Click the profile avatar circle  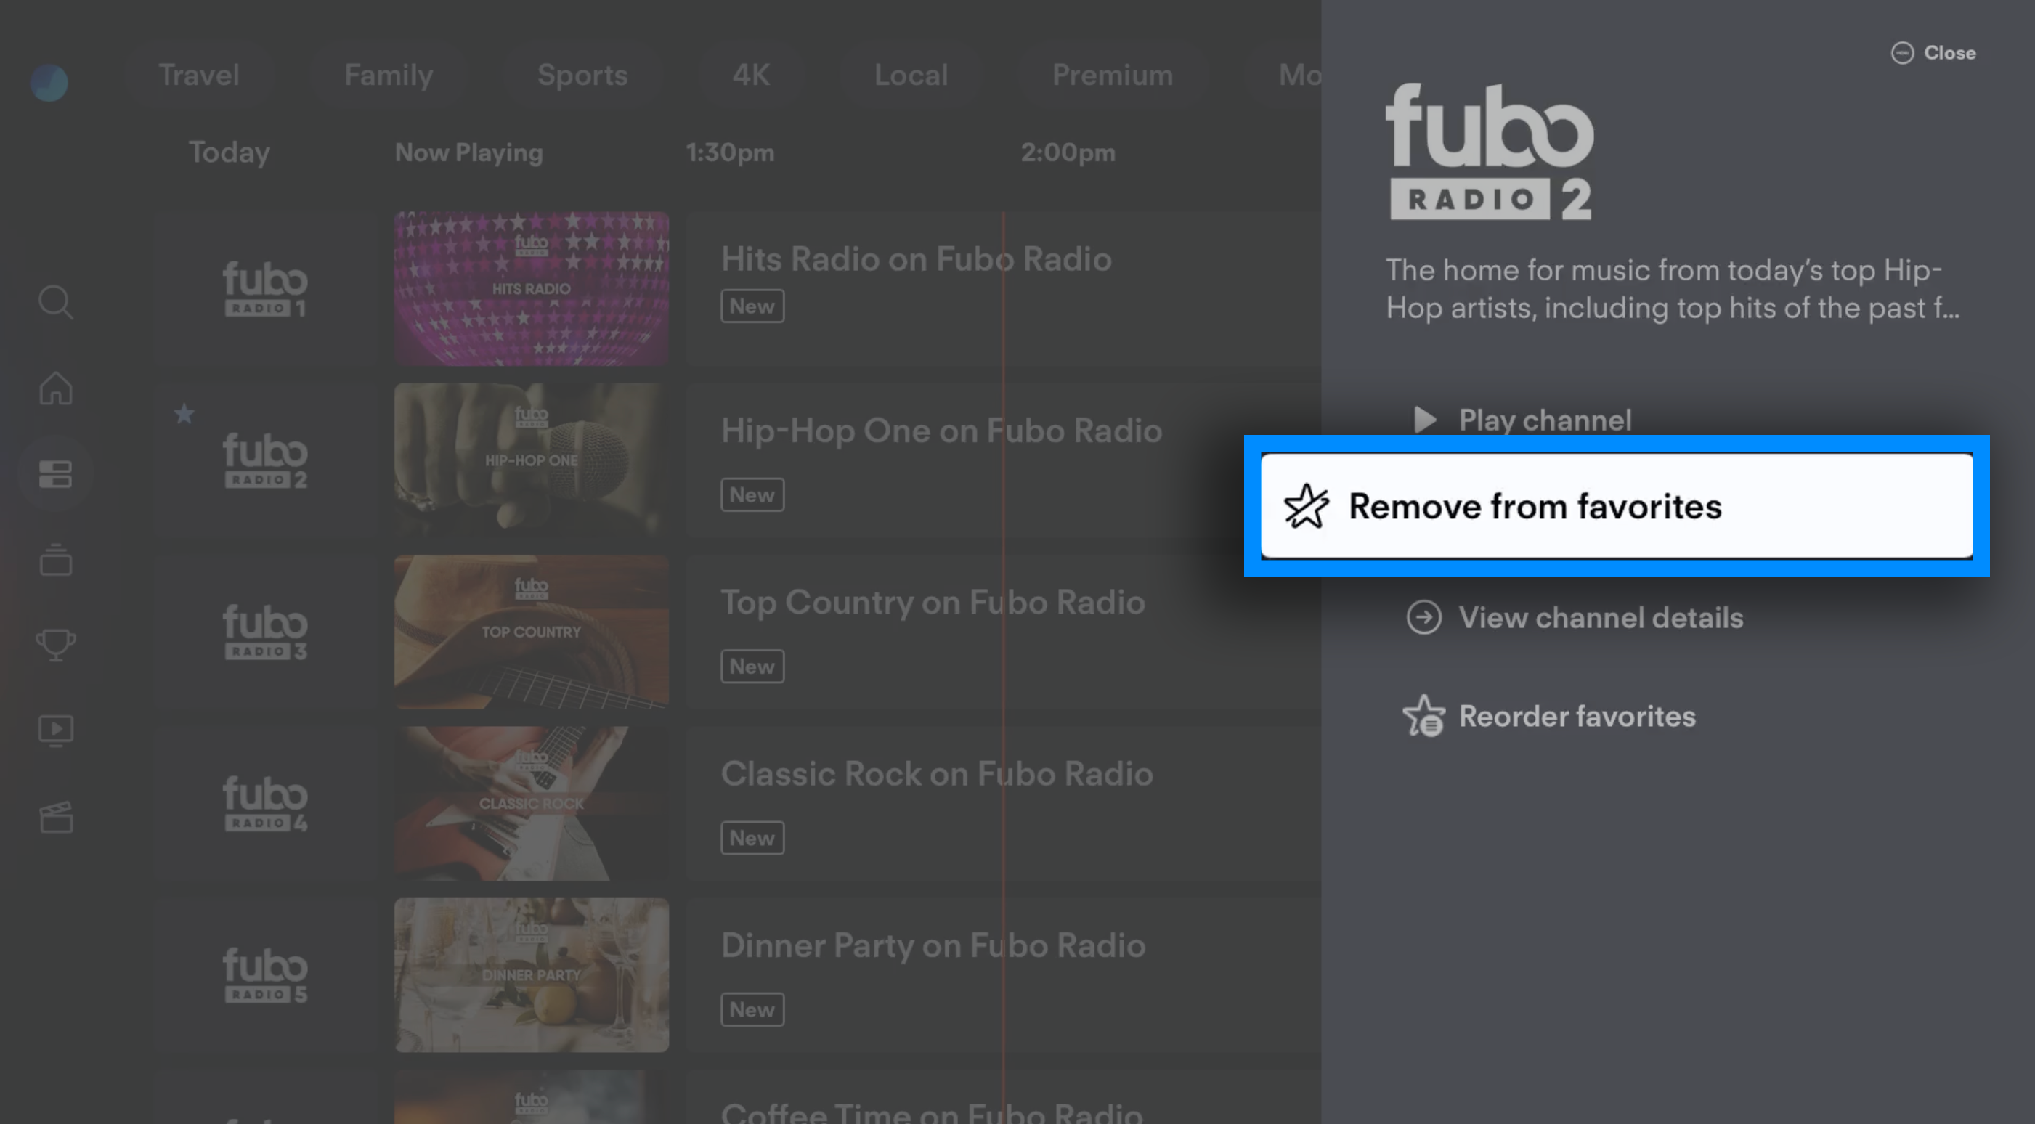tap(49, 82)
